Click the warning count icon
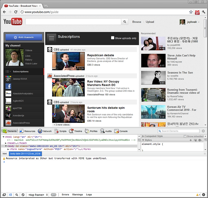This screenshot has width=208, height=198. pyautogui.click(x=198, y=195)
